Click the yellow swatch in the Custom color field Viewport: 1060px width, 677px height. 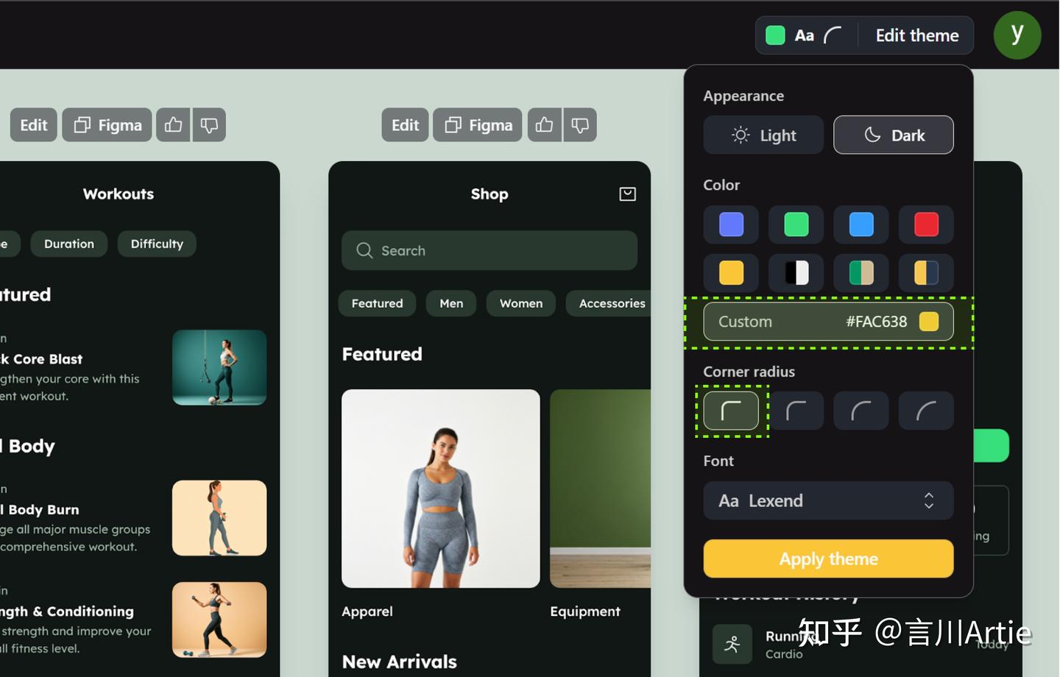click(x=929, y=322)
